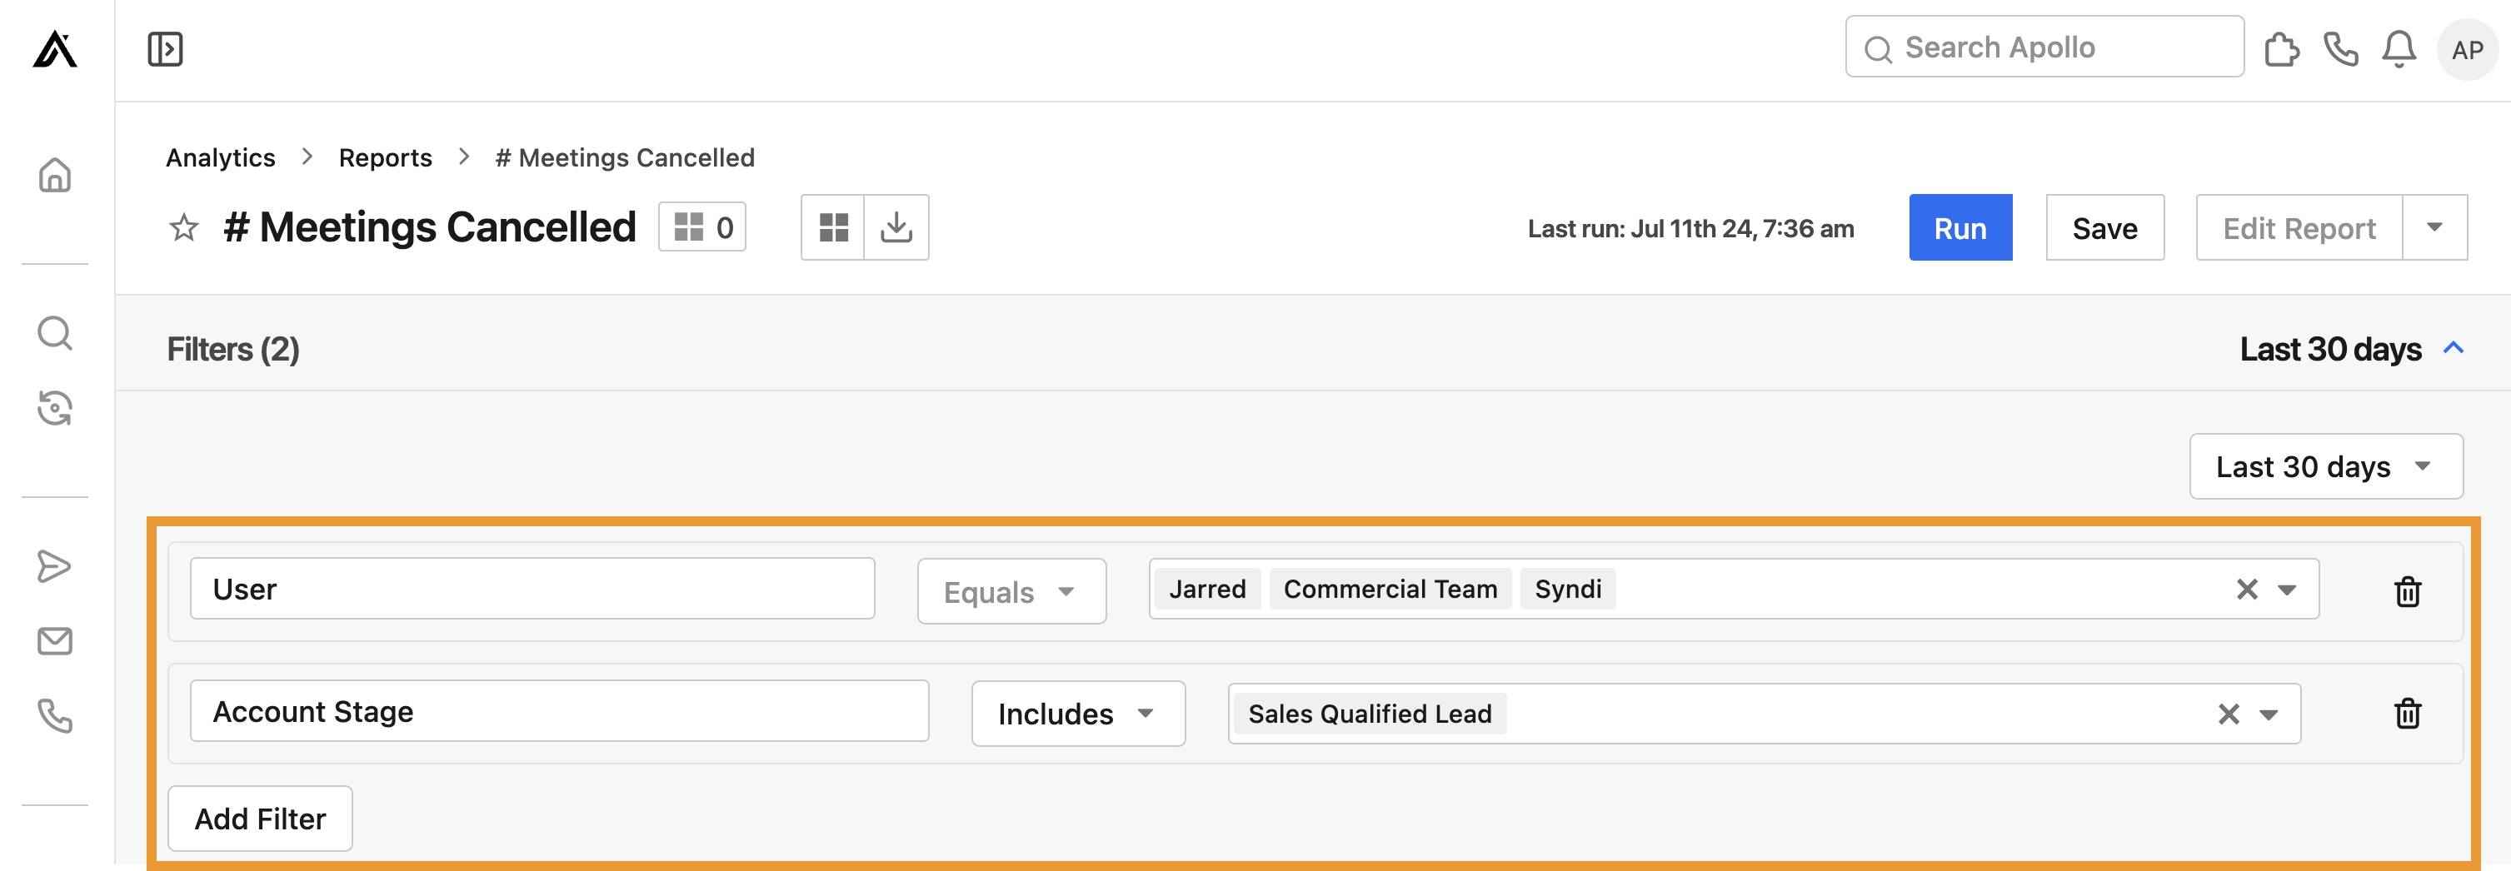Open notifications via the bell icon
The width and height of the screenshot is (2511, 871).
[x=2400, y=47]
